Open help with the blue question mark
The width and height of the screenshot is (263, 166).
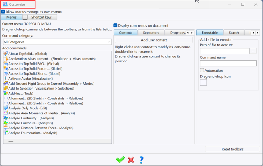click(141, 160)
